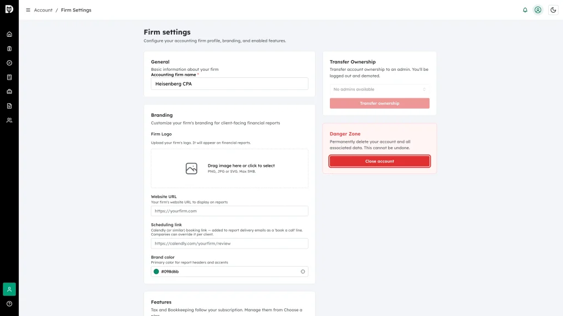Open the people icon in sidebar

[9, 120]
